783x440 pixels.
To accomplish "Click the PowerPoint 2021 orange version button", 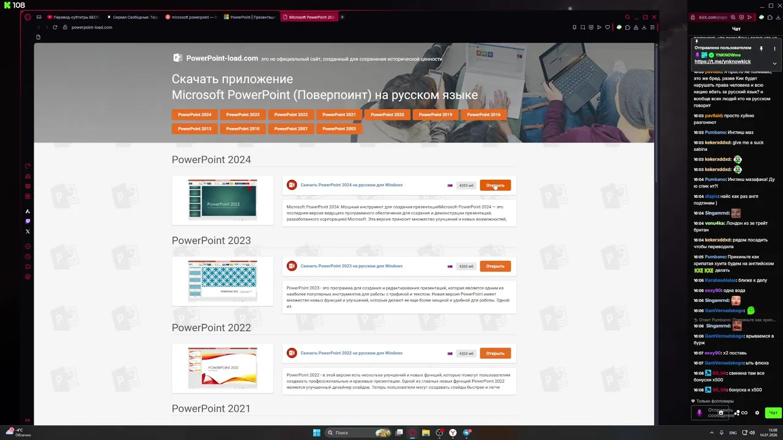I will (x=339, y=114).
